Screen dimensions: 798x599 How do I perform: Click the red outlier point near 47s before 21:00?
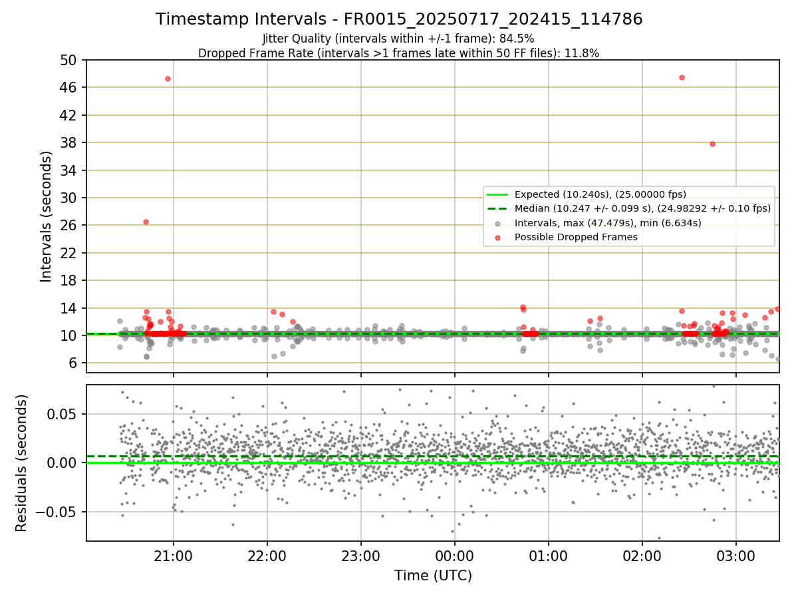tap(168, 79)
